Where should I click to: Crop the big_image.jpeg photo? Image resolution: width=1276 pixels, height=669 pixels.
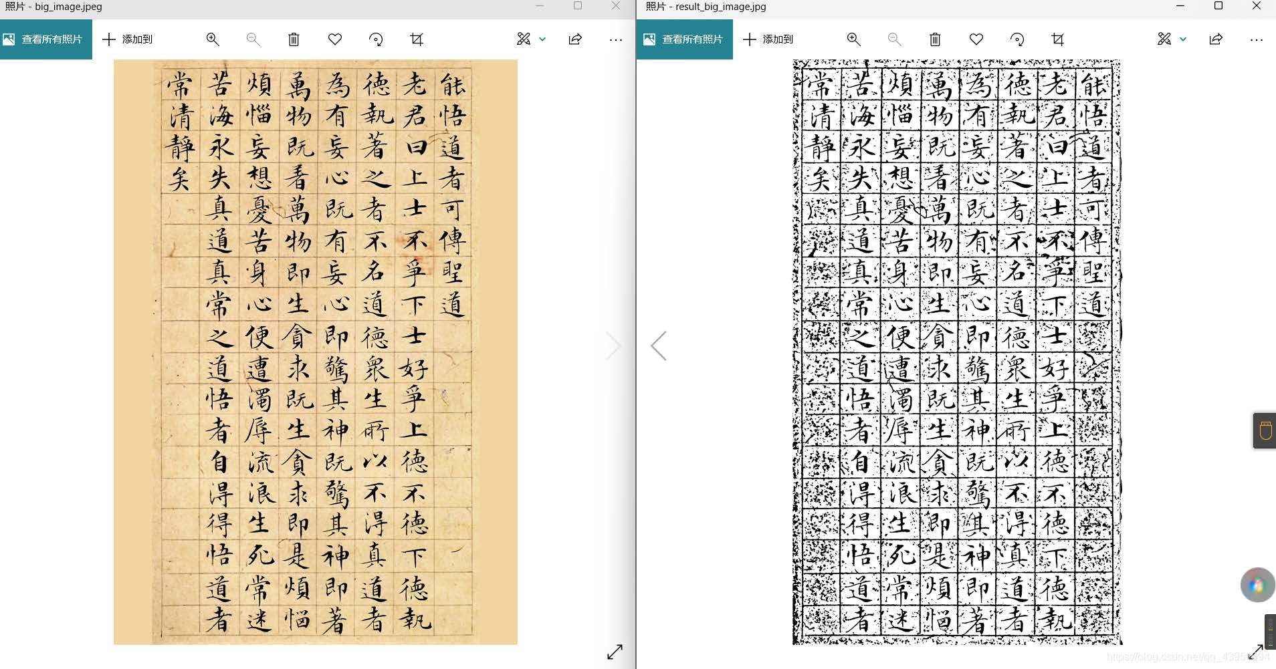pyautogui.click(x=417, y=39)
